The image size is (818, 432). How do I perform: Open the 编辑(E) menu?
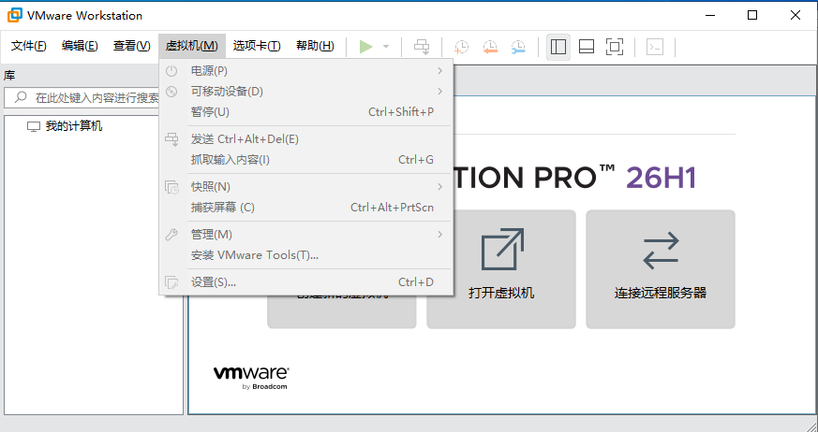80,46
